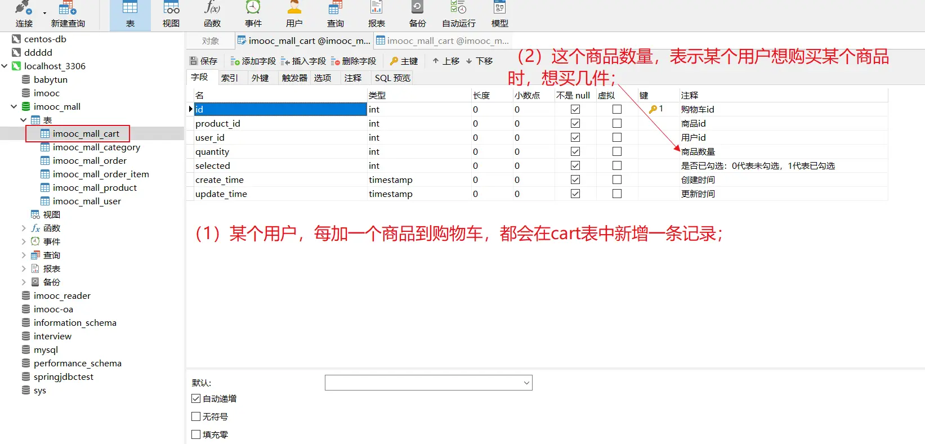Expand the 事件 (Events) tree node
This screenshot has width=925, height=444.
[24, 241]
